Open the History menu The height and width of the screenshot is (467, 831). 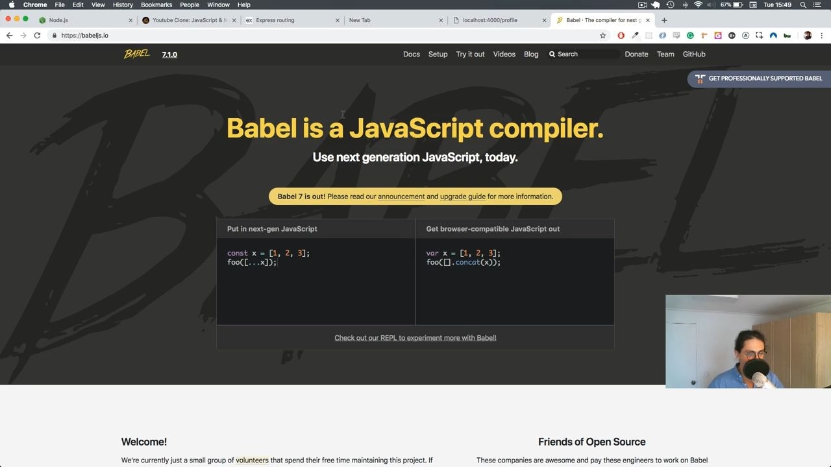[x=123, y=5]
